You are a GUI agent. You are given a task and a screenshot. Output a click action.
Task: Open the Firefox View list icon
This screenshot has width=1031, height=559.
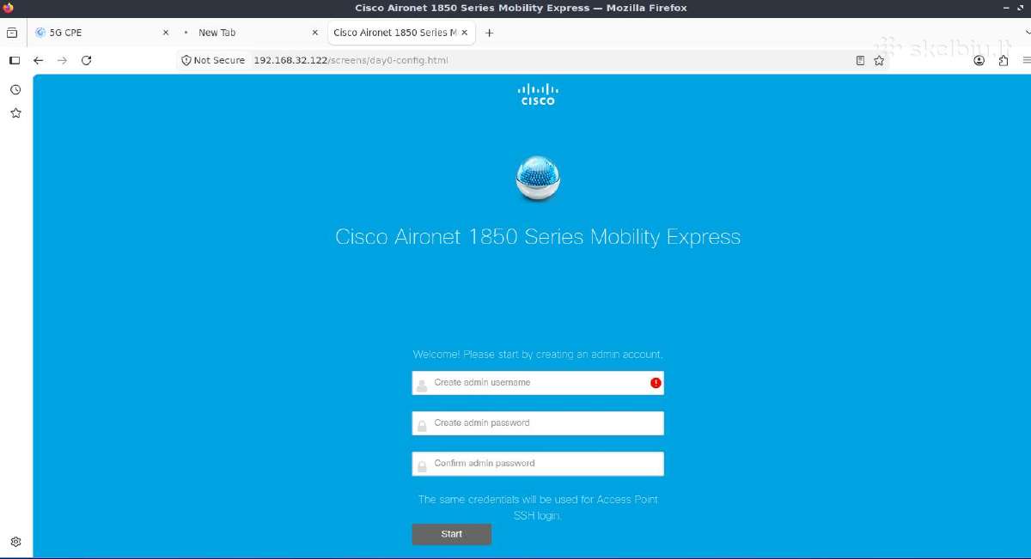coord(12,33)
